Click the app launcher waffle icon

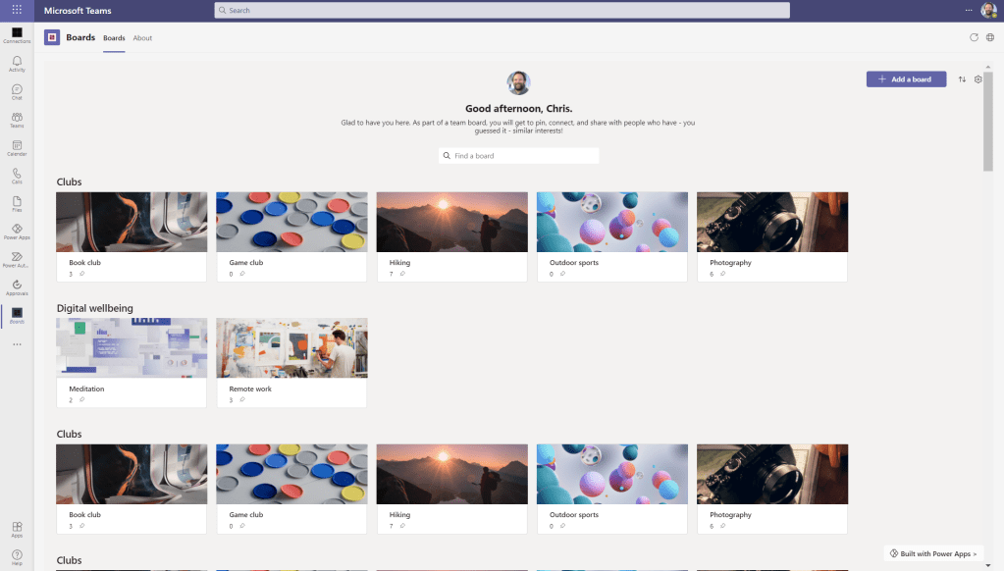tap(17, 11)
